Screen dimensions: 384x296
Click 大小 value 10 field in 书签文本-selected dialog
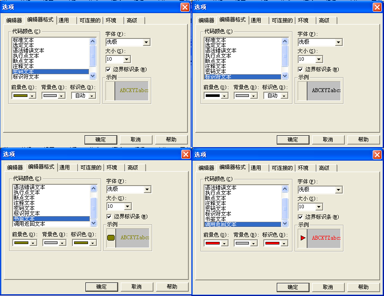click(x=116, y=206)
